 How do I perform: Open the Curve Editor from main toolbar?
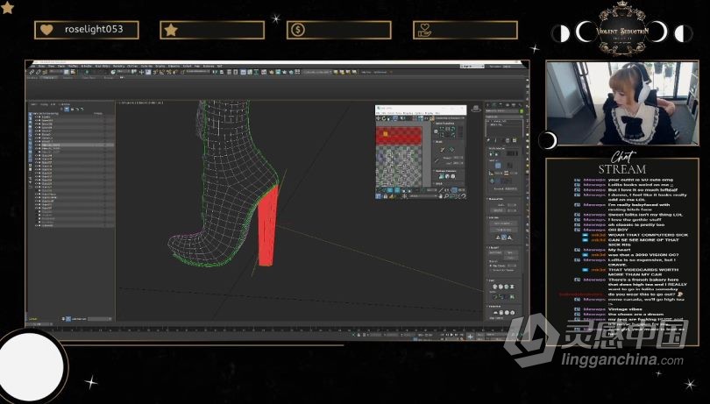[x=250, y=72]
